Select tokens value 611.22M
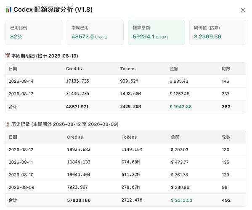 130,175
